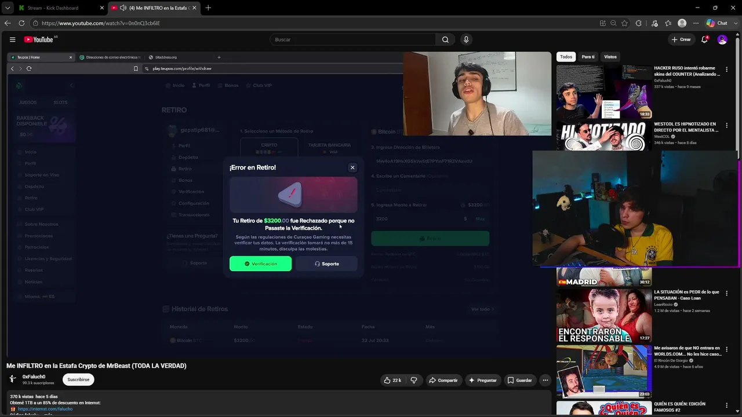Image resolution: width=742 pixels, height=417 pixels.
Task: Reload the page with refresh icon
Action: click(x=21, y=23)
